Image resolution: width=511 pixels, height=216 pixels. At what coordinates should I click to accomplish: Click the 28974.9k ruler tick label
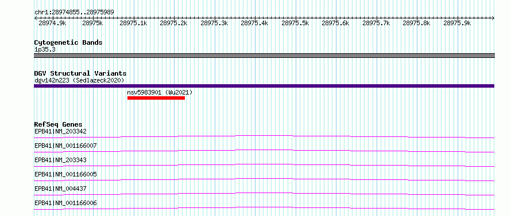pyautogui.click(x=52, y=23)
